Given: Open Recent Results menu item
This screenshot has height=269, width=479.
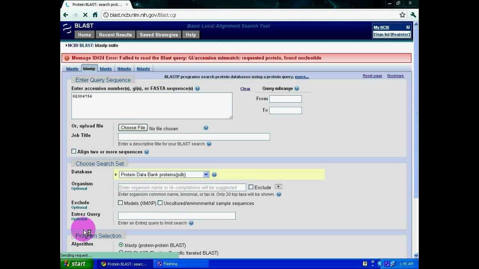Looking at the screenshot, I should click(115, 35).
